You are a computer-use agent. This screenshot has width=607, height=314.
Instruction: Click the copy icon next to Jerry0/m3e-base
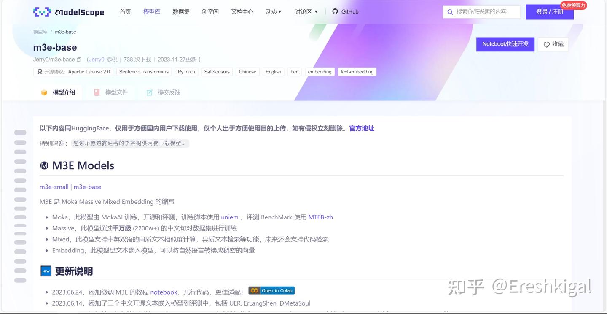tap(78, 60)
